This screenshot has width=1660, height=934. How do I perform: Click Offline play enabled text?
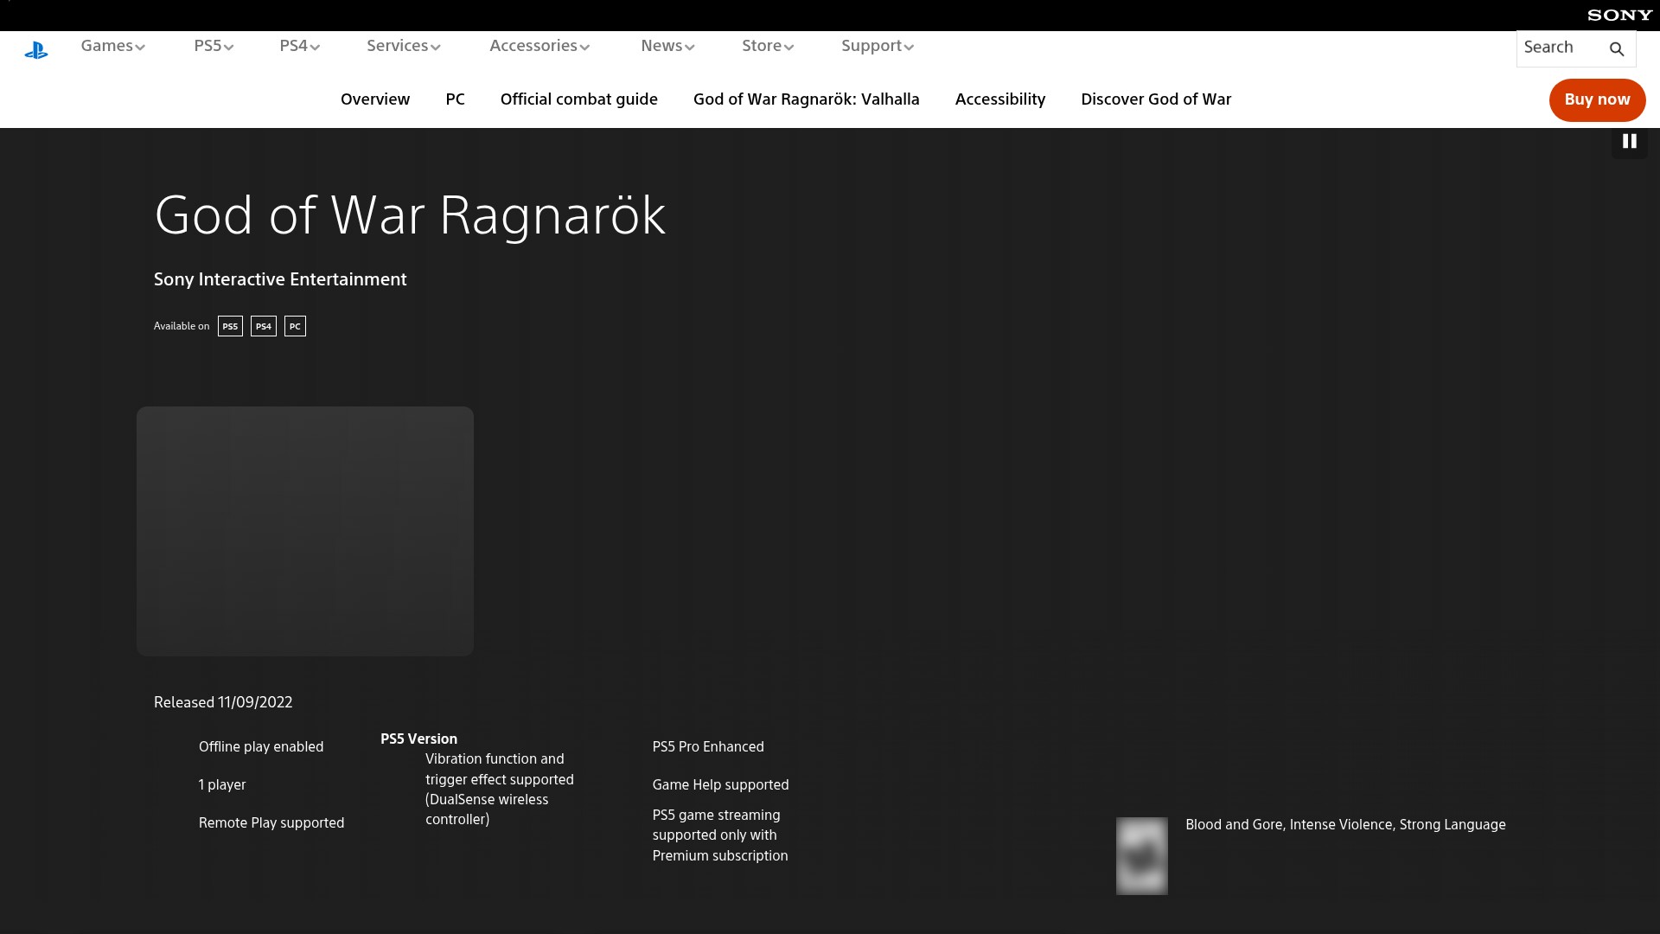click(261, 747)
